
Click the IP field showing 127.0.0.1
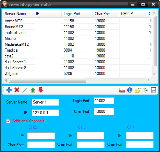click(x=46, y=113)
